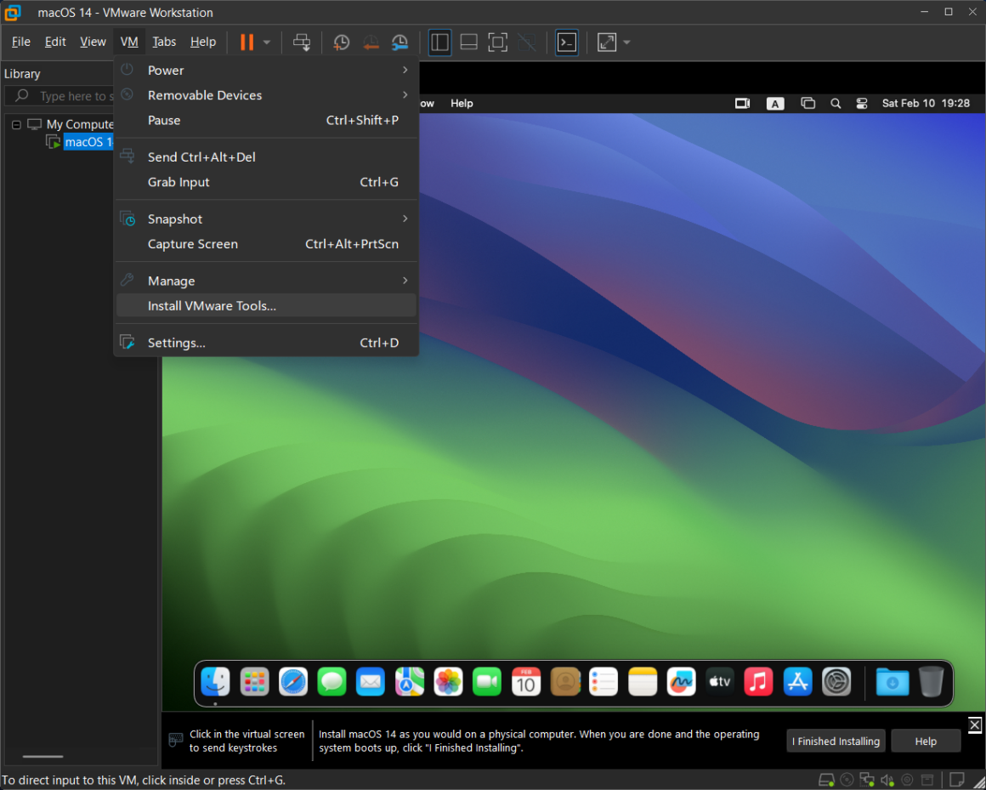Screen dimensions: 986x790
Task: Open the stretch mode dropdown arrow
Action: [x=627, y=43]
